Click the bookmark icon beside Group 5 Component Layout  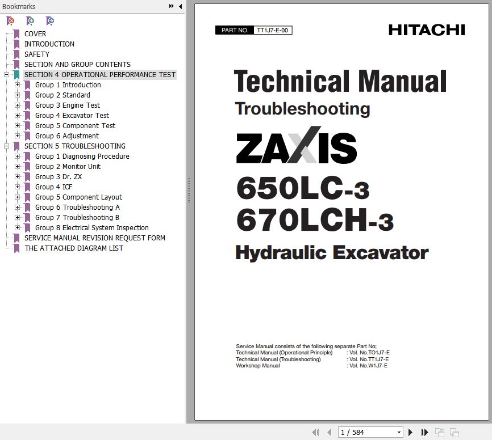click(x=27, y=197)
